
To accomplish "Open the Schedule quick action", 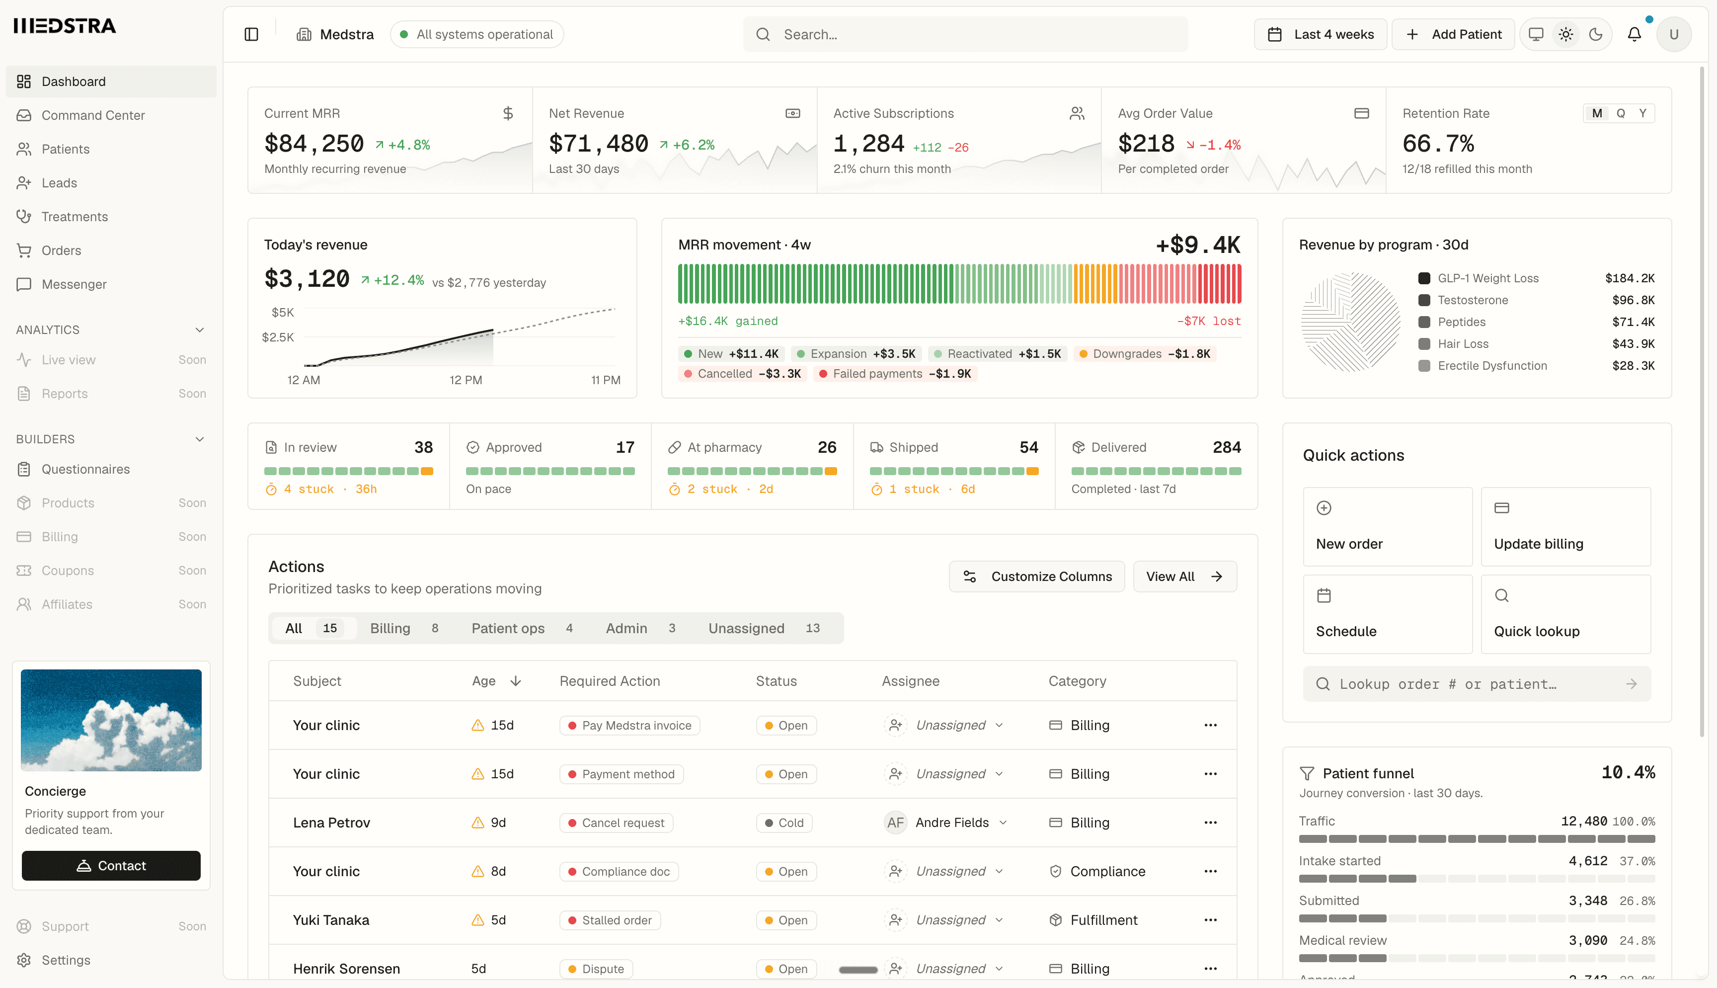I will (1388, 614).
